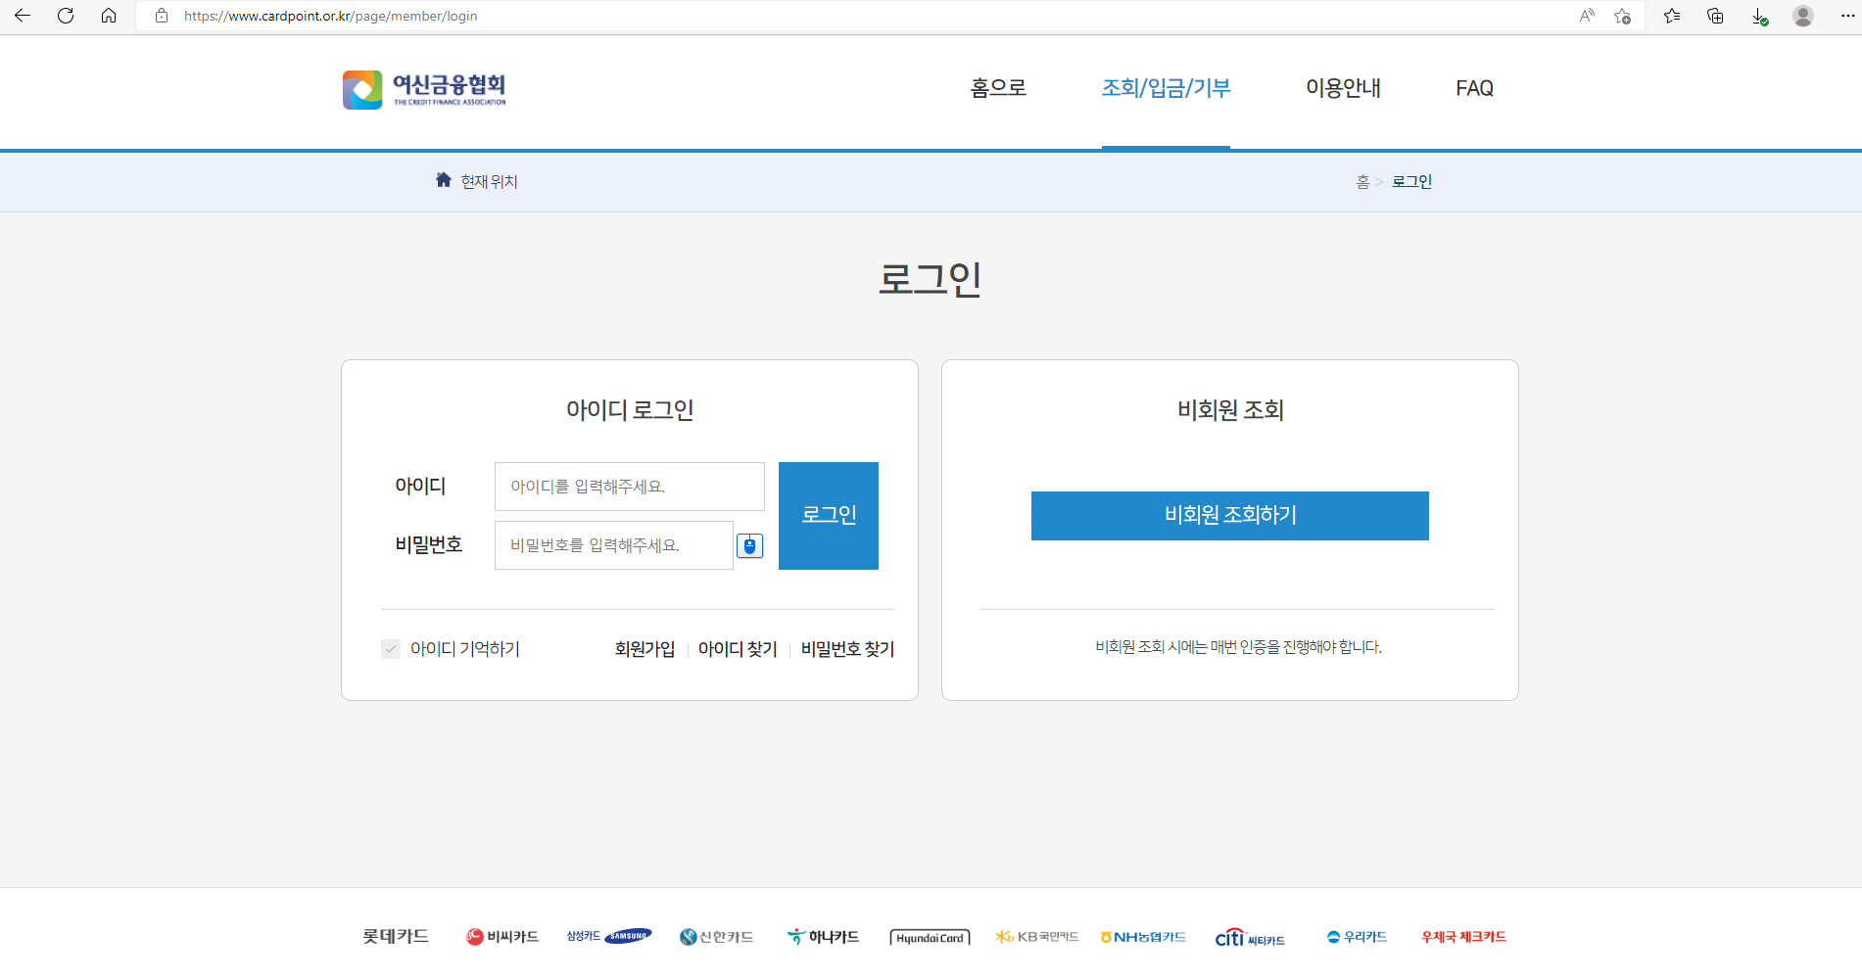
Task: Click the 로그인 button
Action: (828, 515)
